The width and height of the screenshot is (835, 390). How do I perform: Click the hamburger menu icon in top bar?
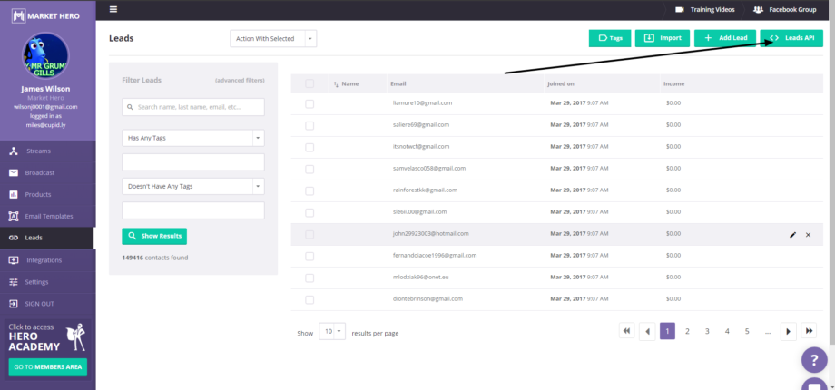[x=113, y=9]
